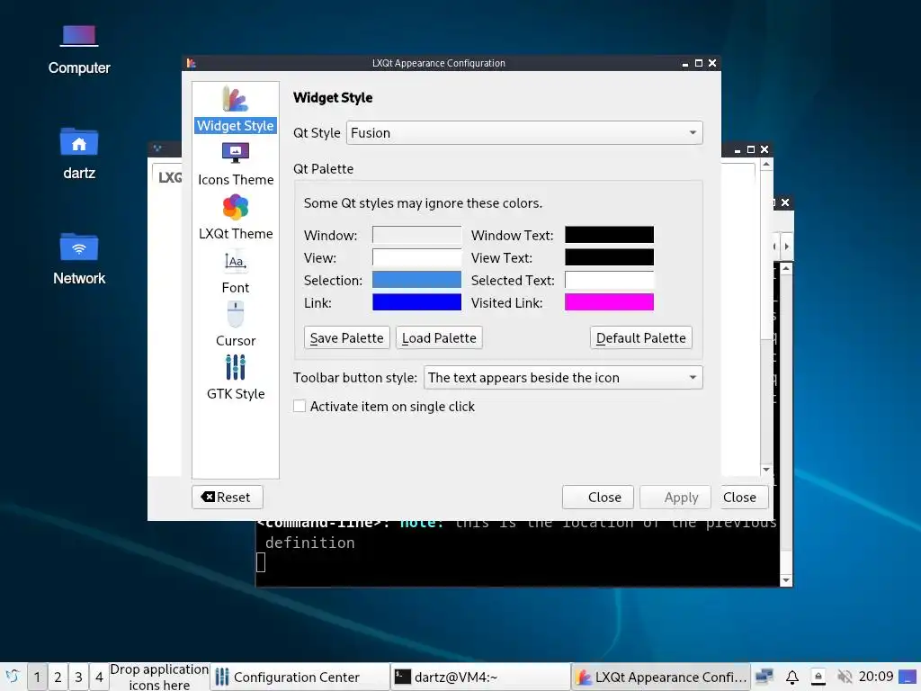Open the Icons Theme section
This screenshot has height=691, width=921.
coord(235,165)
